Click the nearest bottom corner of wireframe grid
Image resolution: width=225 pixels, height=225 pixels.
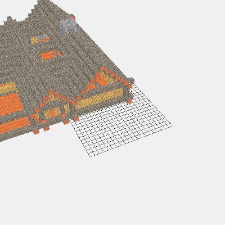tap(91, 156)
